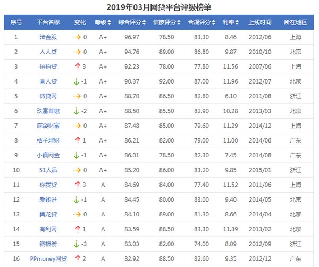Sort by 利率 column arrows
Viewport: 319px width, 267px height.
point(237,22)
